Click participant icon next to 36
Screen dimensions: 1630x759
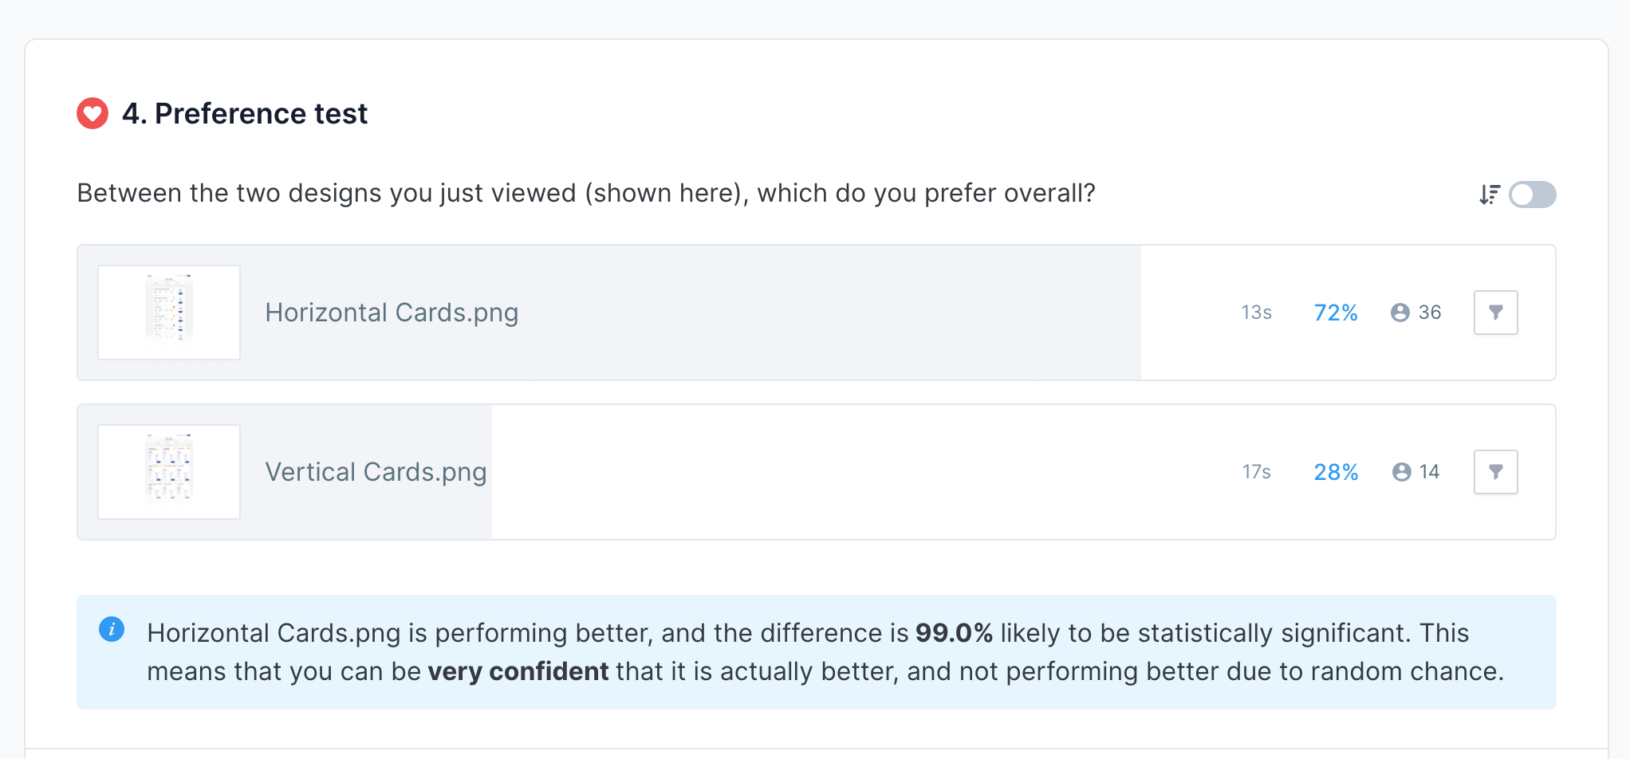(1400, 313)
